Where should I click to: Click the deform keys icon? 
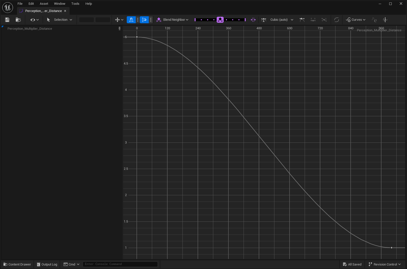[x=253, y=19]
